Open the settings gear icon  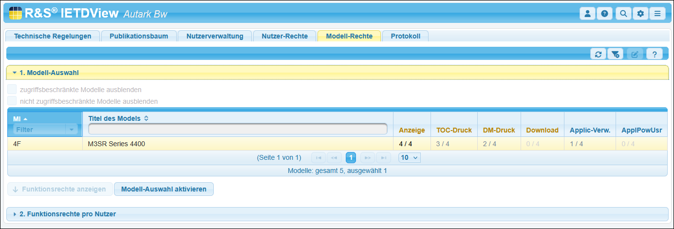(x=640, y=14)
